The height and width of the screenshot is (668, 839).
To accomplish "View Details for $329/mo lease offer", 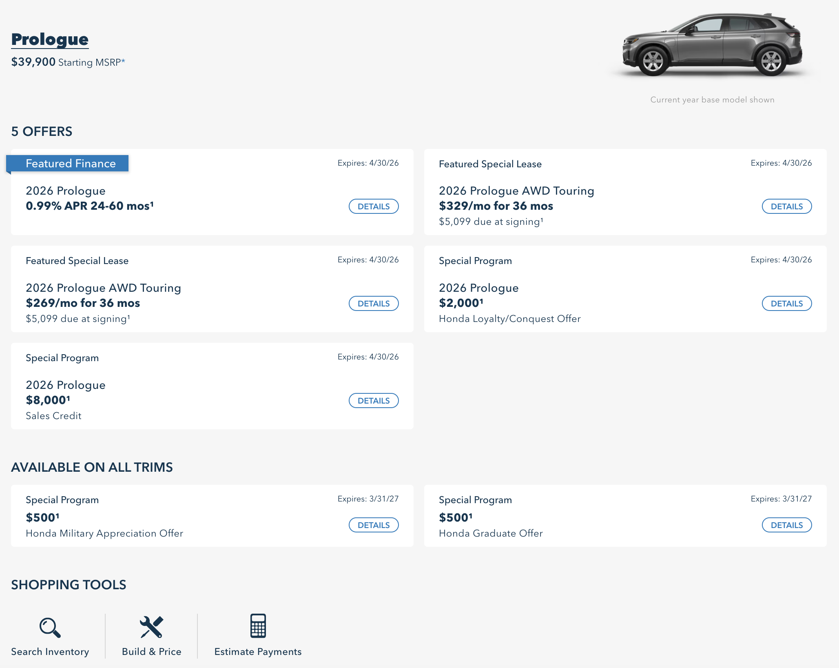I will click(786, 206).
